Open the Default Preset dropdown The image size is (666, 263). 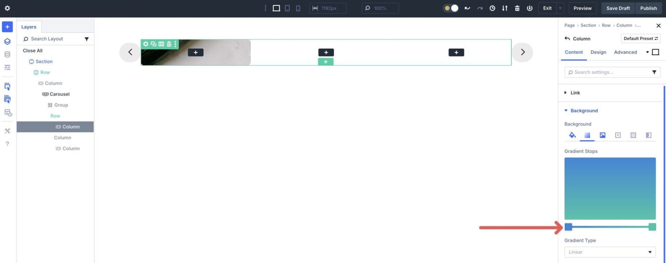[640, 38]
